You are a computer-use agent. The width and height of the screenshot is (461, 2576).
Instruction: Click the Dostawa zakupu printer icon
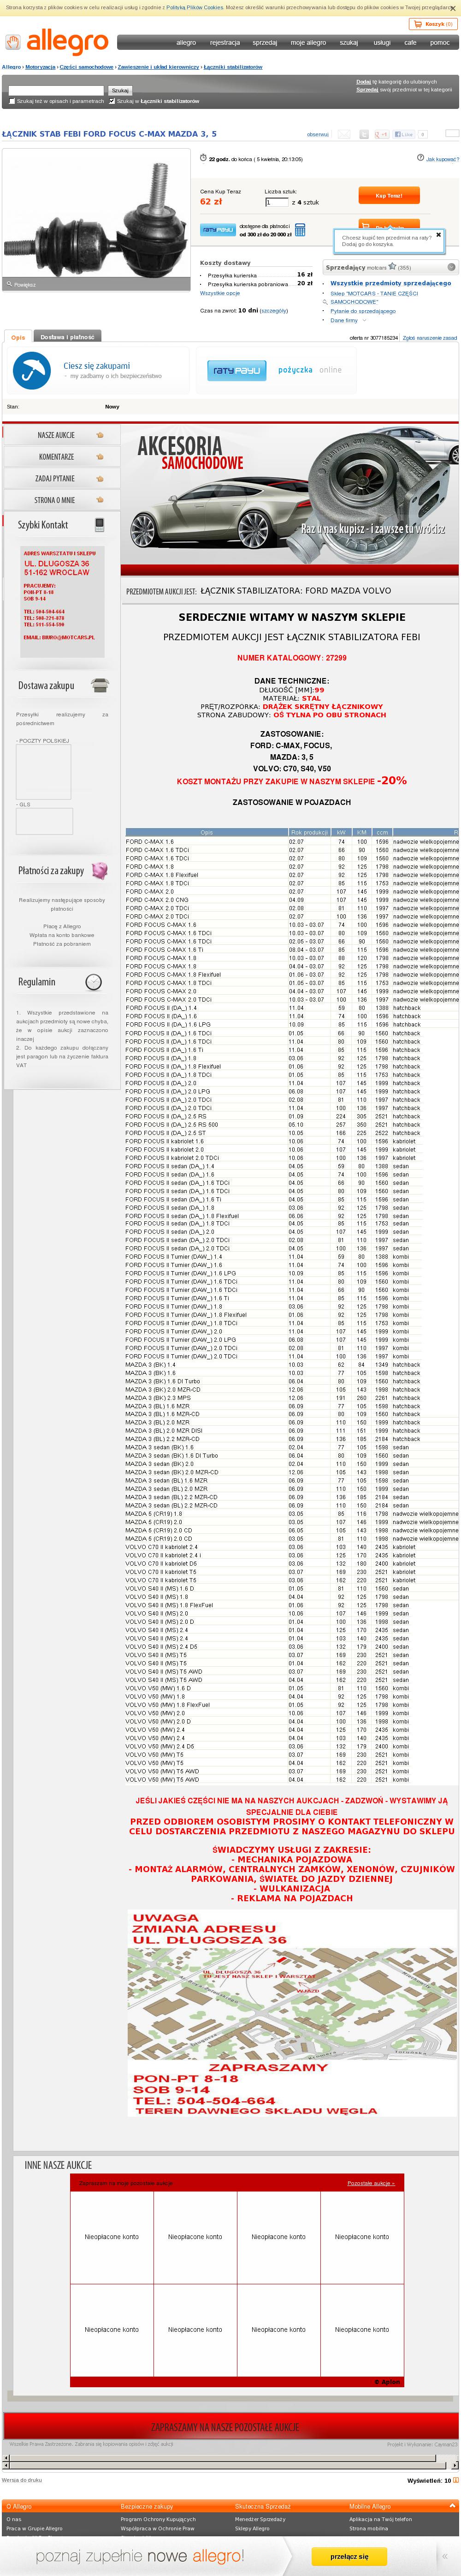click(99, 685)
